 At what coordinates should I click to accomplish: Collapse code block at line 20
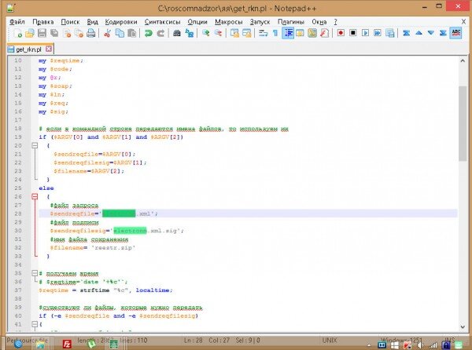35,146
